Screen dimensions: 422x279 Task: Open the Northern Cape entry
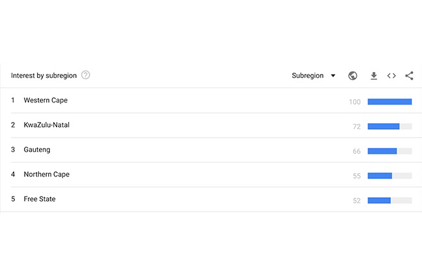(x=46, y=175)
